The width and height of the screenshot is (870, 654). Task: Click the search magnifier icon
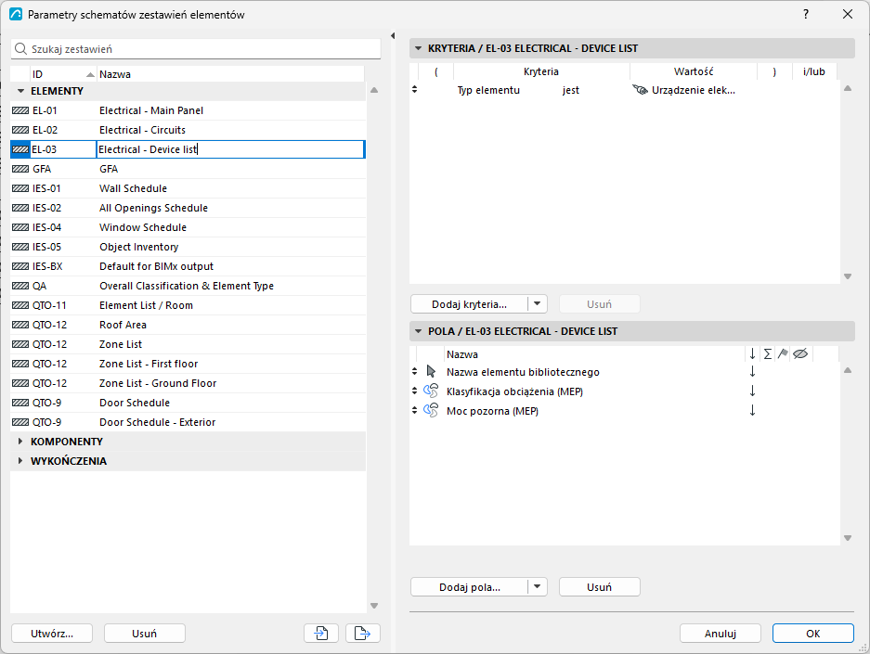[x=20, y=49]
